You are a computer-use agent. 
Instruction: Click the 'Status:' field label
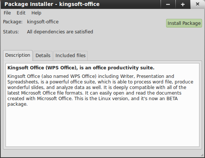click(x=11, y=32)
